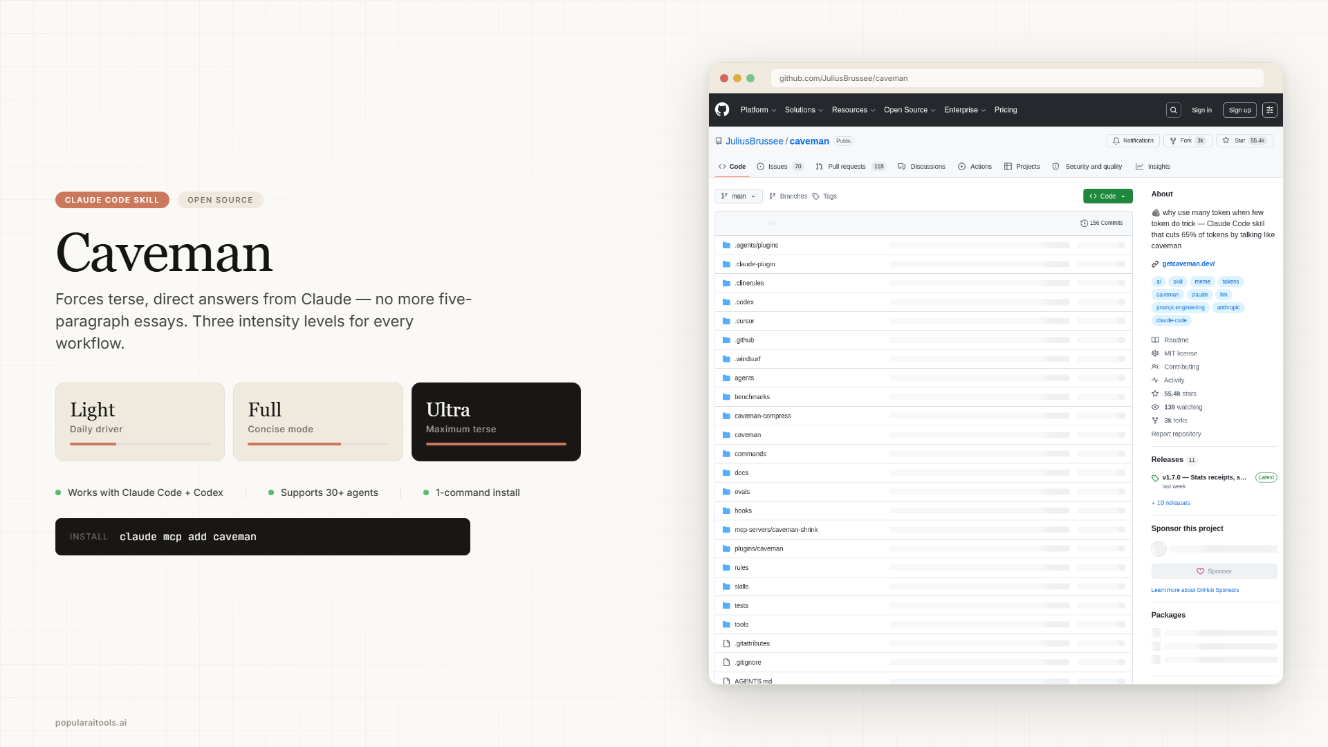Open the Insights tab

click(x=1153, y=167)
